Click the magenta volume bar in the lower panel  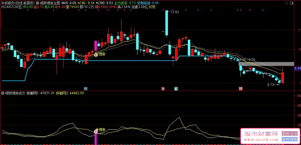pyautogui.click(x=96, y=139)
